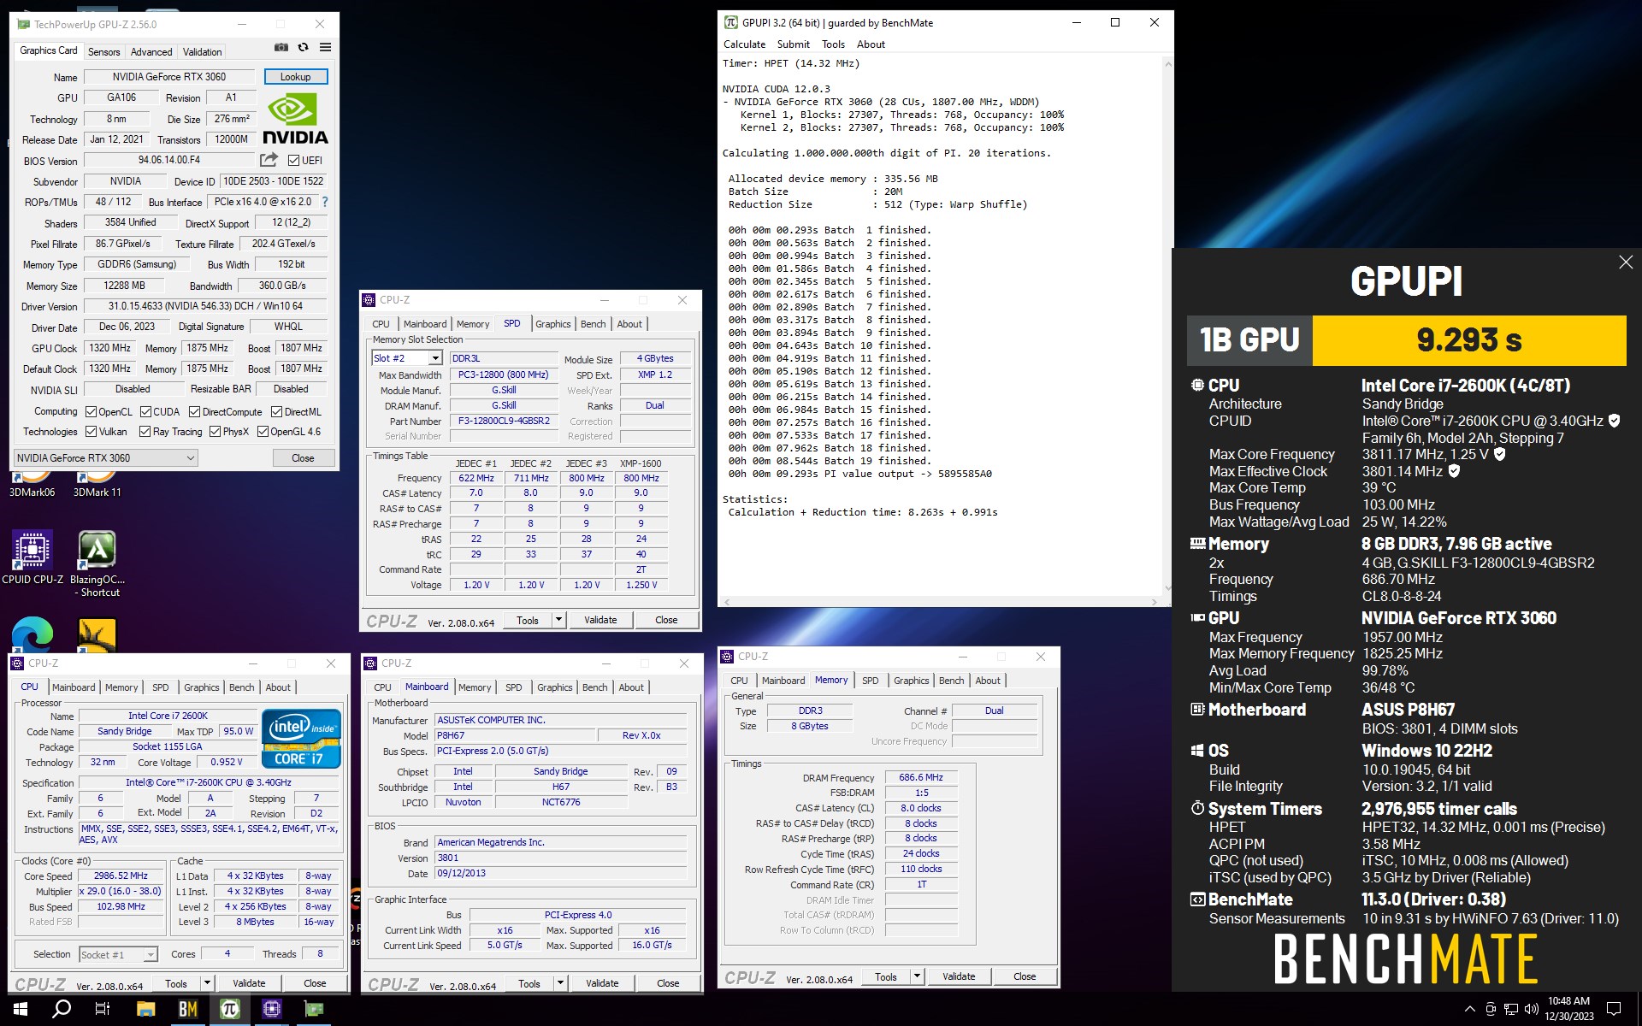
Task: Toggle the Ray Tracing checkbox
Action: click(145, 432)
